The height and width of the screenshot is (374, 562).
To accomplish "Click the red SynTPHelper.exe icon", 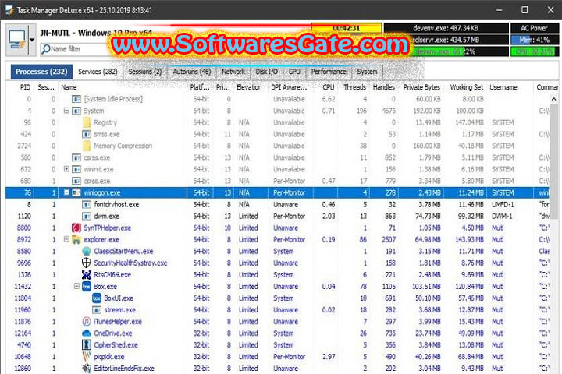I will click(x=76, y=228).
